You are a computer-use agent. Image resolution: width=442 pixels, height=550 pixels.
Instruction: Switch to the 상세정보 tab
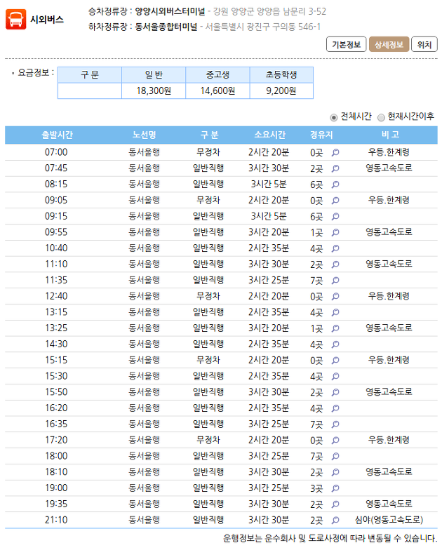[x=389, y=45]
